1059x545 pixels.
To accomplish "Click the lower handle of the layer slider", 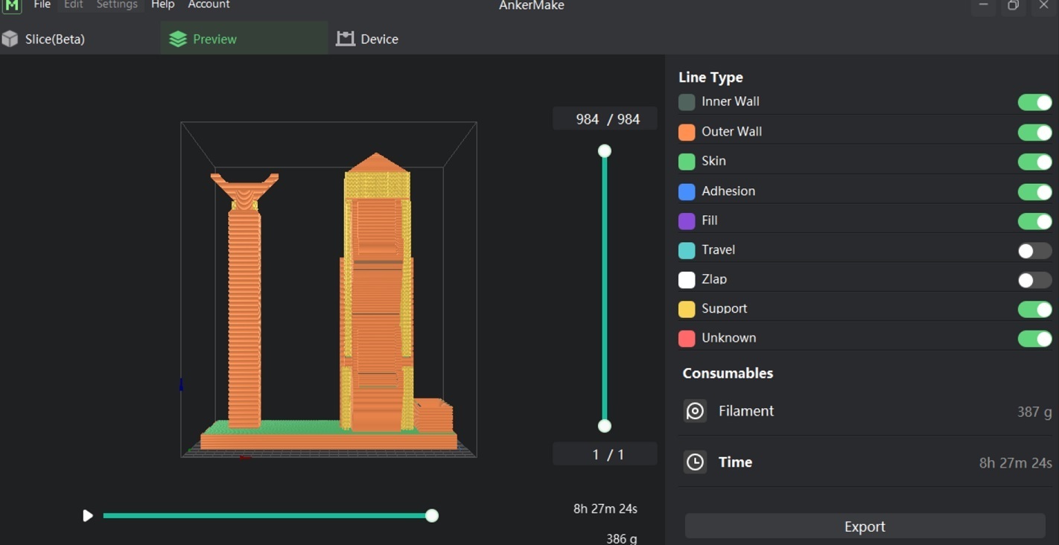I will 605,426.
